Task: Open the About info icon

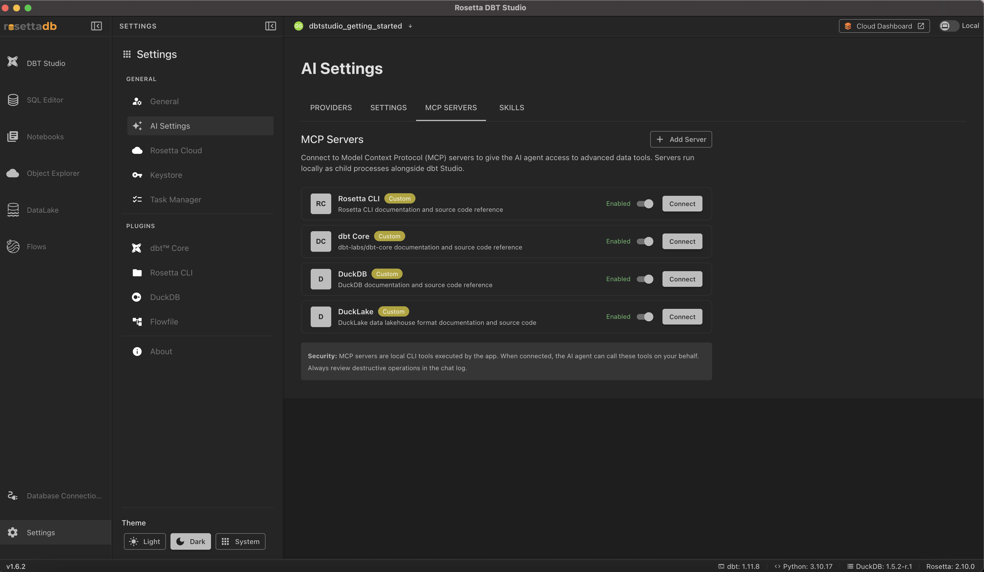Action: [x=137, y=352]
